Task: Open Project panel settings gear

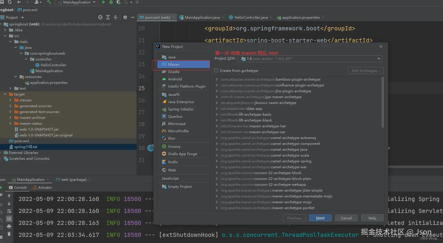Action: (x=125, y=17)
